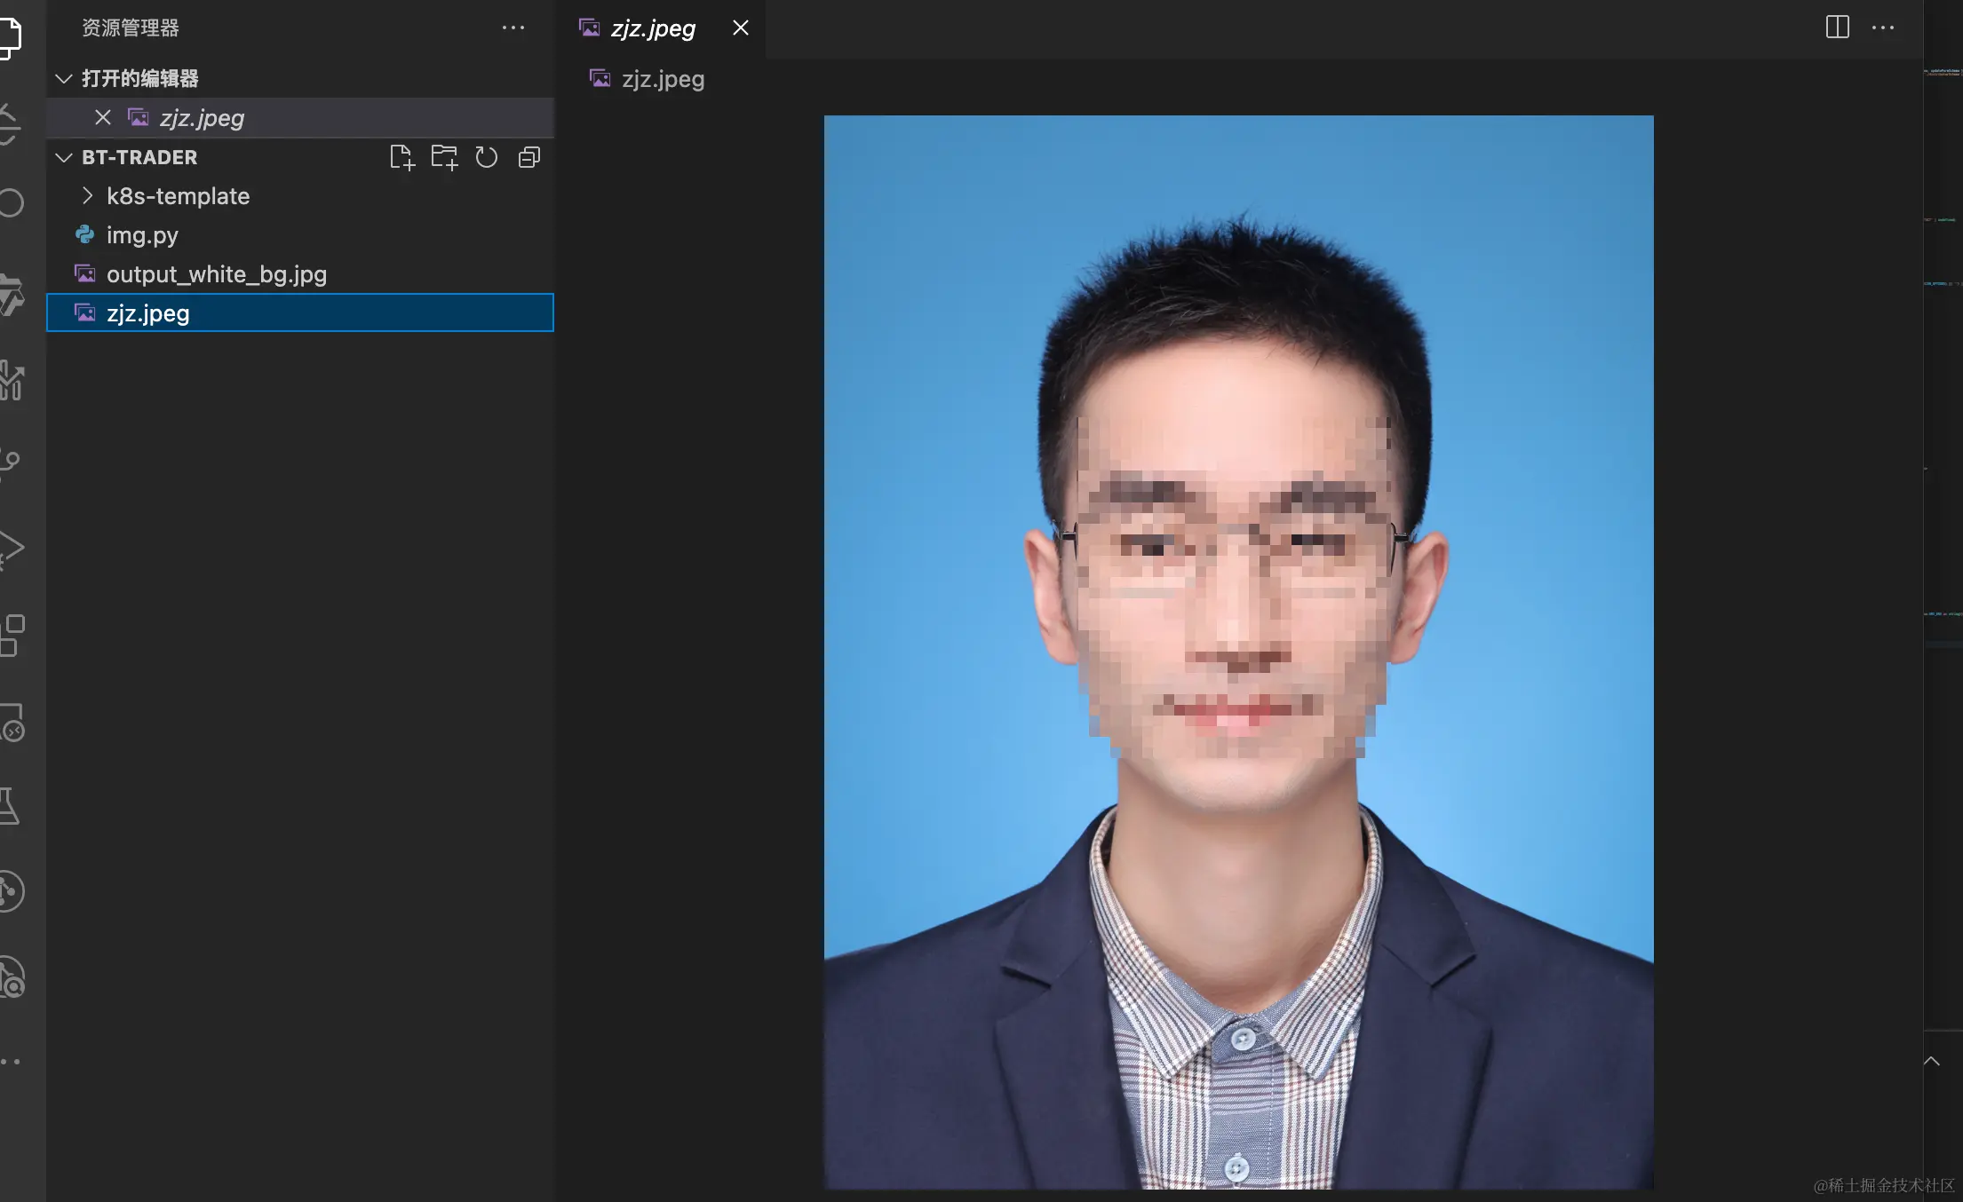Image resolution: width=1963 pixels, height=1202 pixels.
Task: Refresh the explorer file tree
Action: pyautogui.click(x=487, y=157)
